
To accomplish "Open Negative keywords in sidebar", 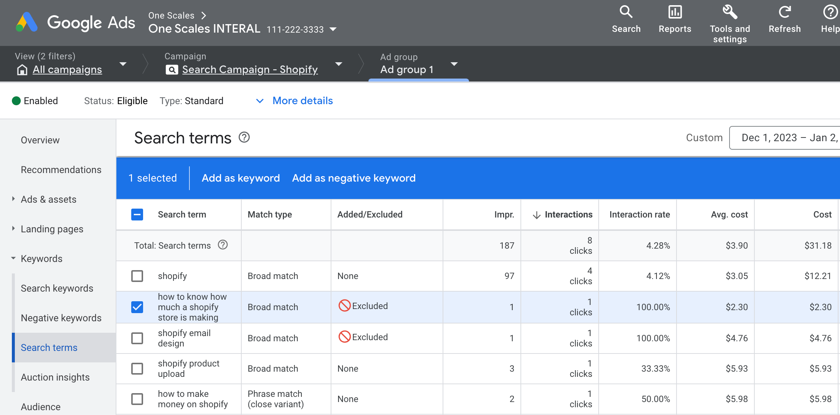I will click(61, 318).
